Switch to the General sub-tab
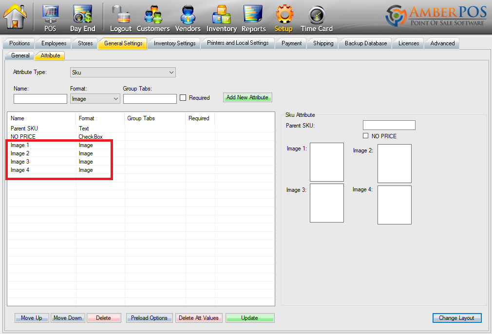 [x=20, y=56]
